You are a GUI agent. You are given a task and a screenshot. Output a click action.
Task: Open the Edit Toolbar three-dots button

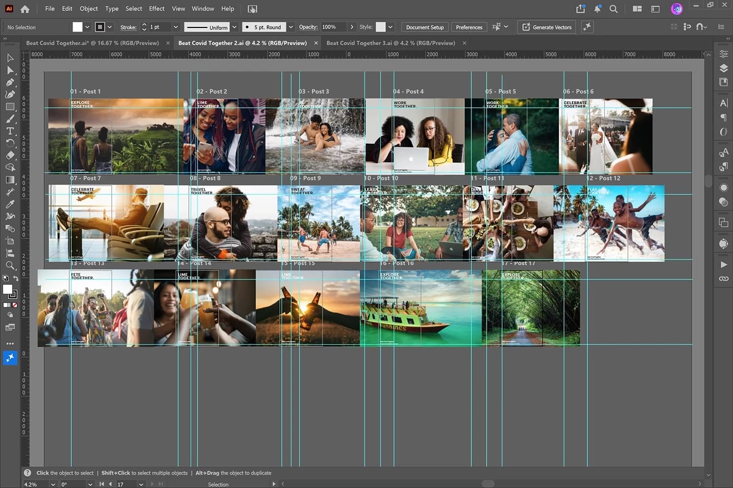pyautogui.click(x=10, y=344)
